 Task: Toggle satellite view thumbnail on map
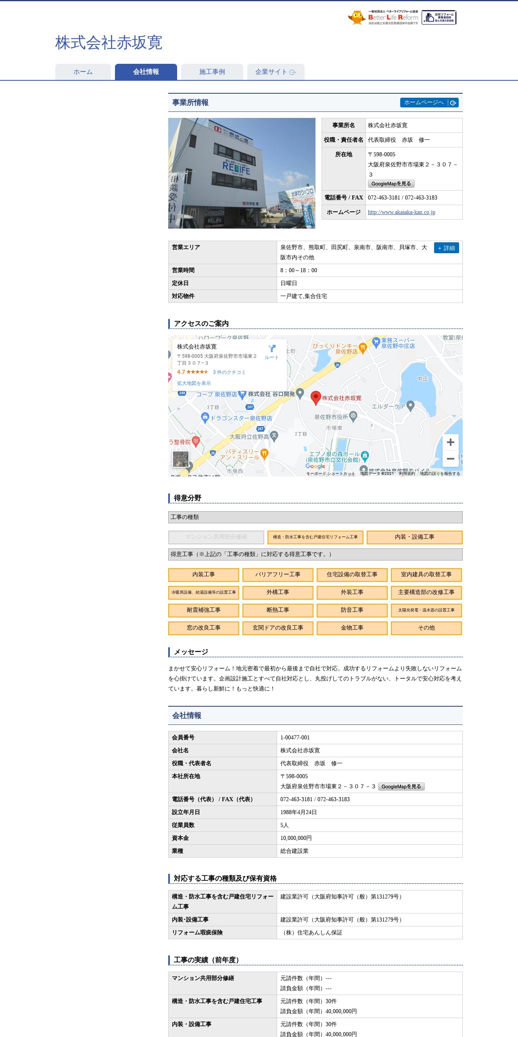[180, 459]
